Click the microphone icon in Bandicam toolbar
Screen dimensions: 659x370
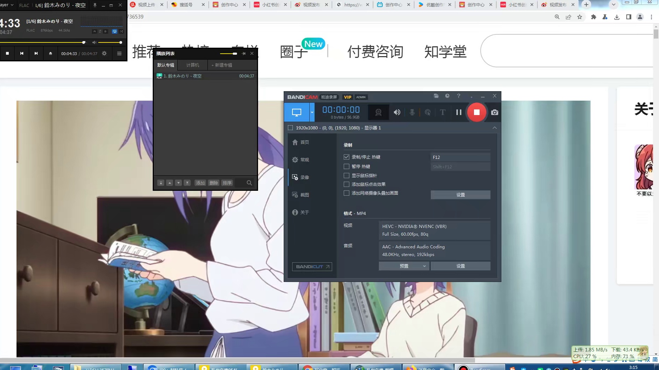412,112
